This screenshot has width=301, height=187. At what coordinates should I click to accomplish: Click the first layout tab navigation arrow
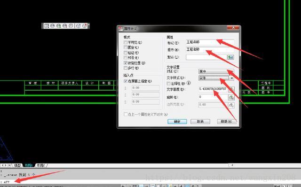2,165
